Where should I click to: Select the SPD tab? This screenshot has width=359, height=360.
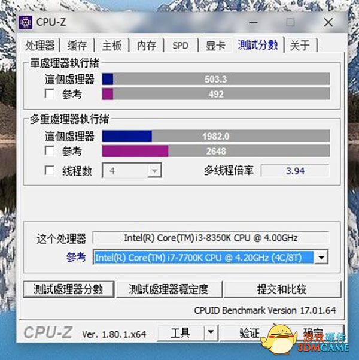(181, 46)
